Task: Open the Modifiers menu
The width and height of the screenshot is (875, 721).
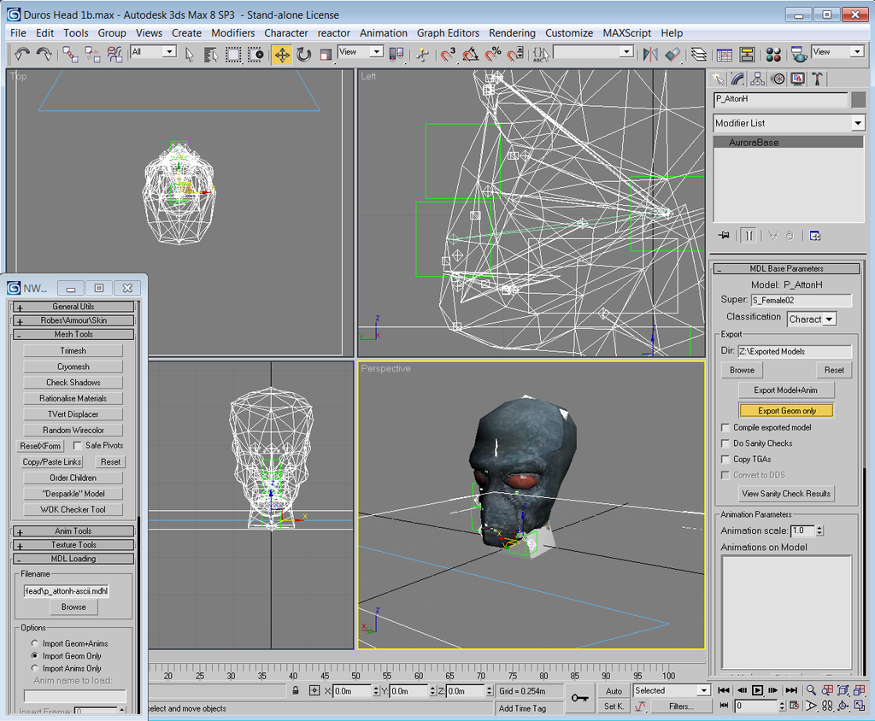Action: [x=232, y=33]
